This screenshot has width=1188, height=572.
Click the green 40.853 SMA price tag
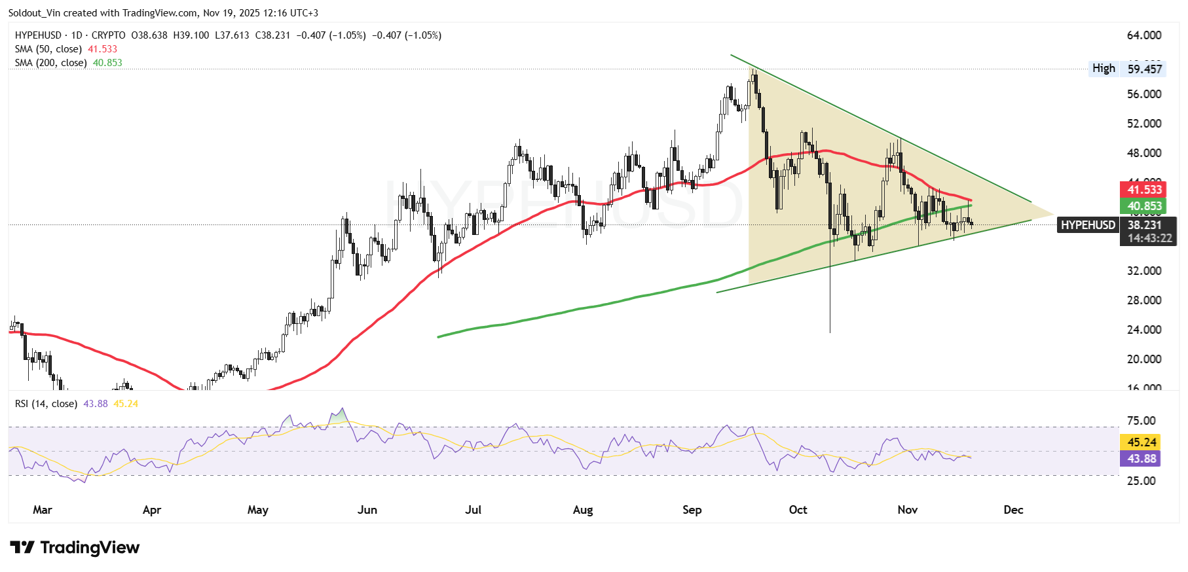[x=1144, y=206]
